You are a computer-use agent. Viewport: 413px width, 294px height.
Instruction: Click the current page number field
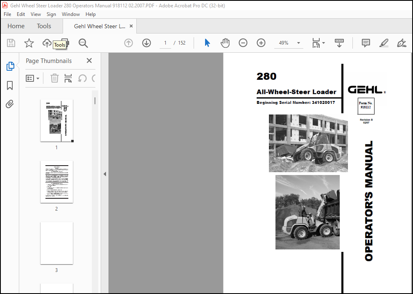tap(165, 43)
